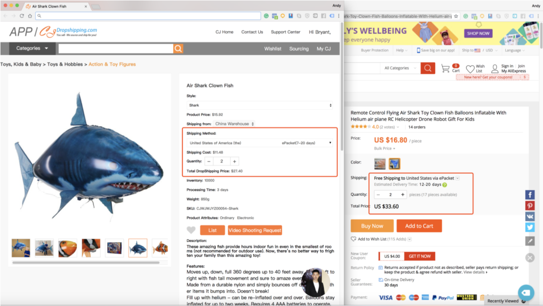Click the red AliExpress search button
This screenshot has width=543, height=306.
(428, 68)
